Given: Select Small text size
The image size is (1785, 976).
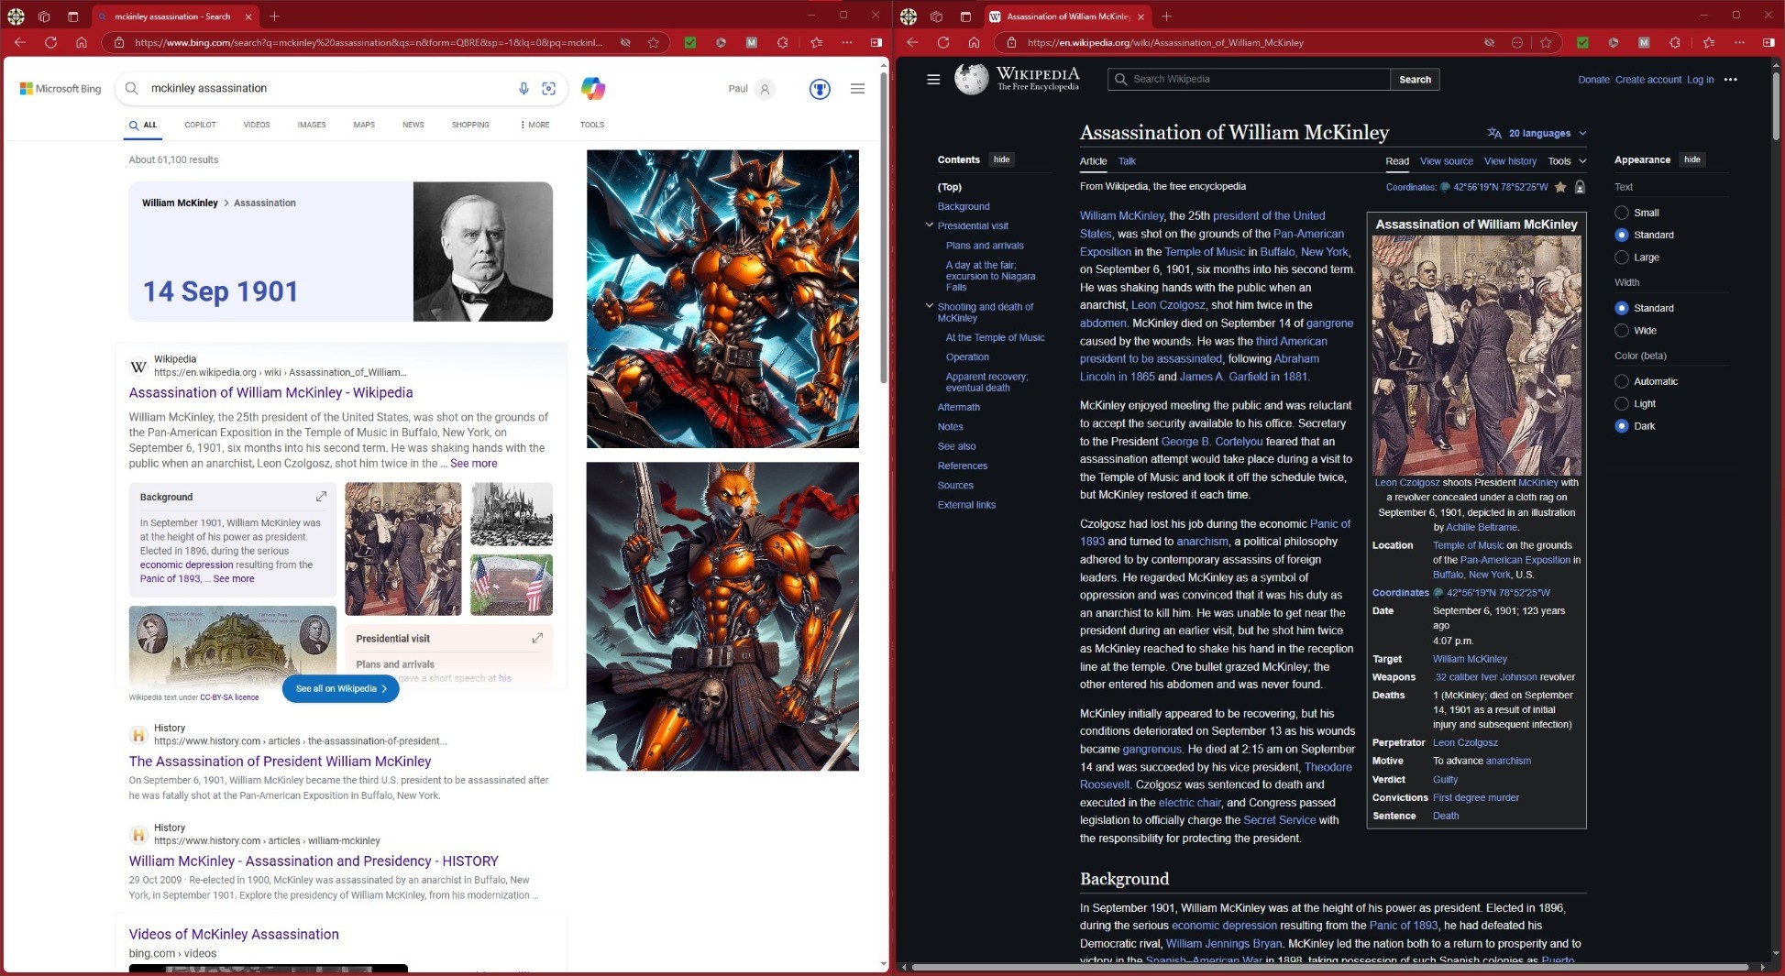Looking at the screenshot, I should pos(1621,213).
